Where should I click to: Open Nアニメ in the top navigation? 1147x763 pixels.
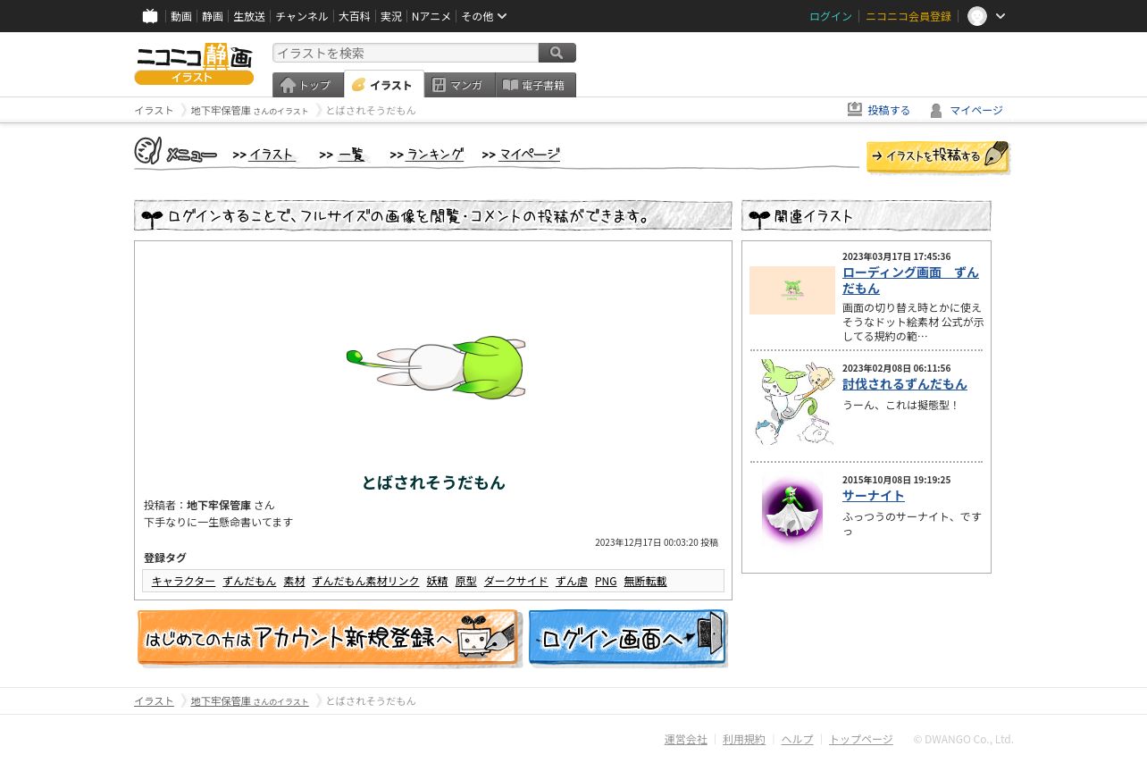coord(431,16)
